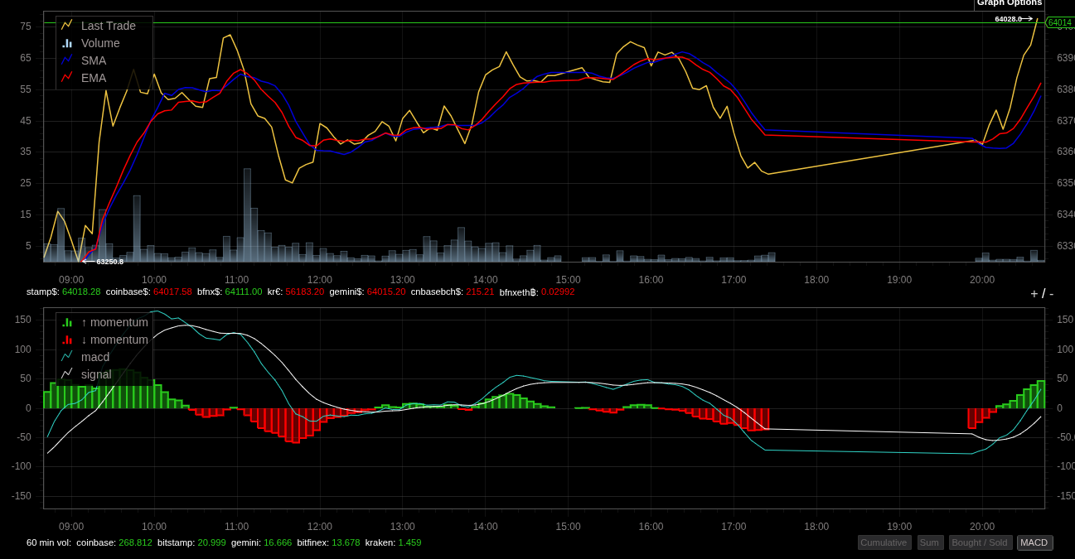Click the 64014 current price label
The image size is (1075, 559).
(1059, 22)
